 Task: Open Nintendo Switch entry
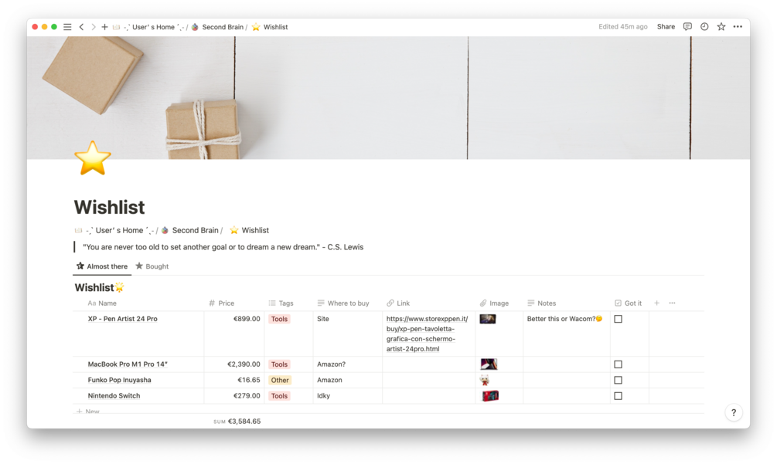pos(114,396)
